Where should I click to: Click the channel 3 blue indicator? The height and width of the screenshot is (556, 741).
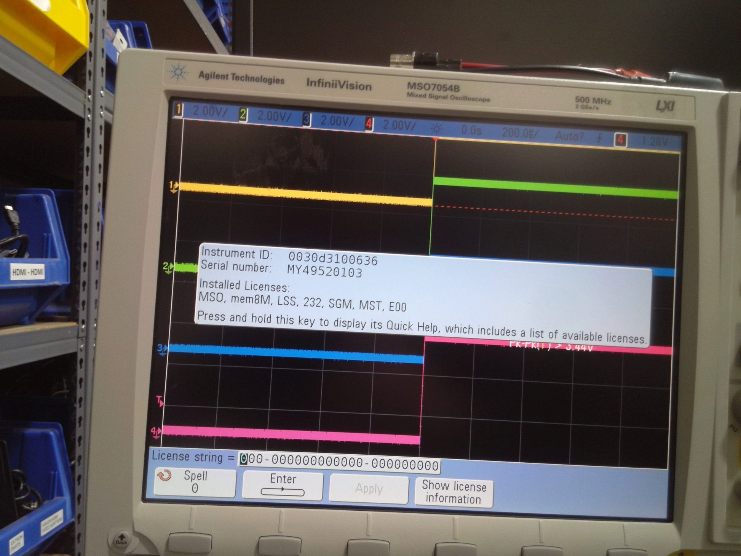pyautogui.click(x=307, y=120)
